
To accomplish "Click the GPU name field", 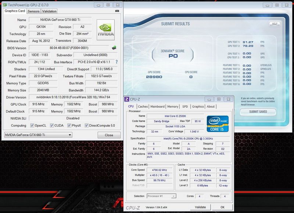I will point(60,20).
